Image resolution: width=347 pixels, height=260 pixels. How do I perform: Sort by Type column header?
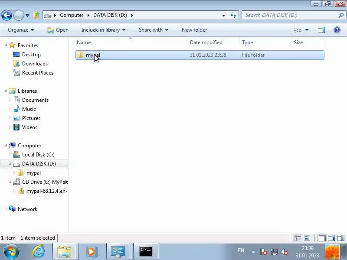pyautogui.click(x=265, y=42)
